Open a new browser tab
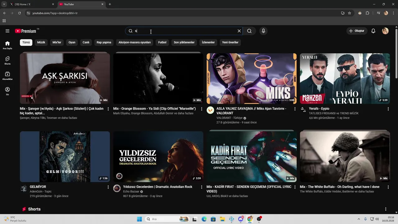This screenshot has width=398, height=224. pyautogui.click(x=110, y=4)
